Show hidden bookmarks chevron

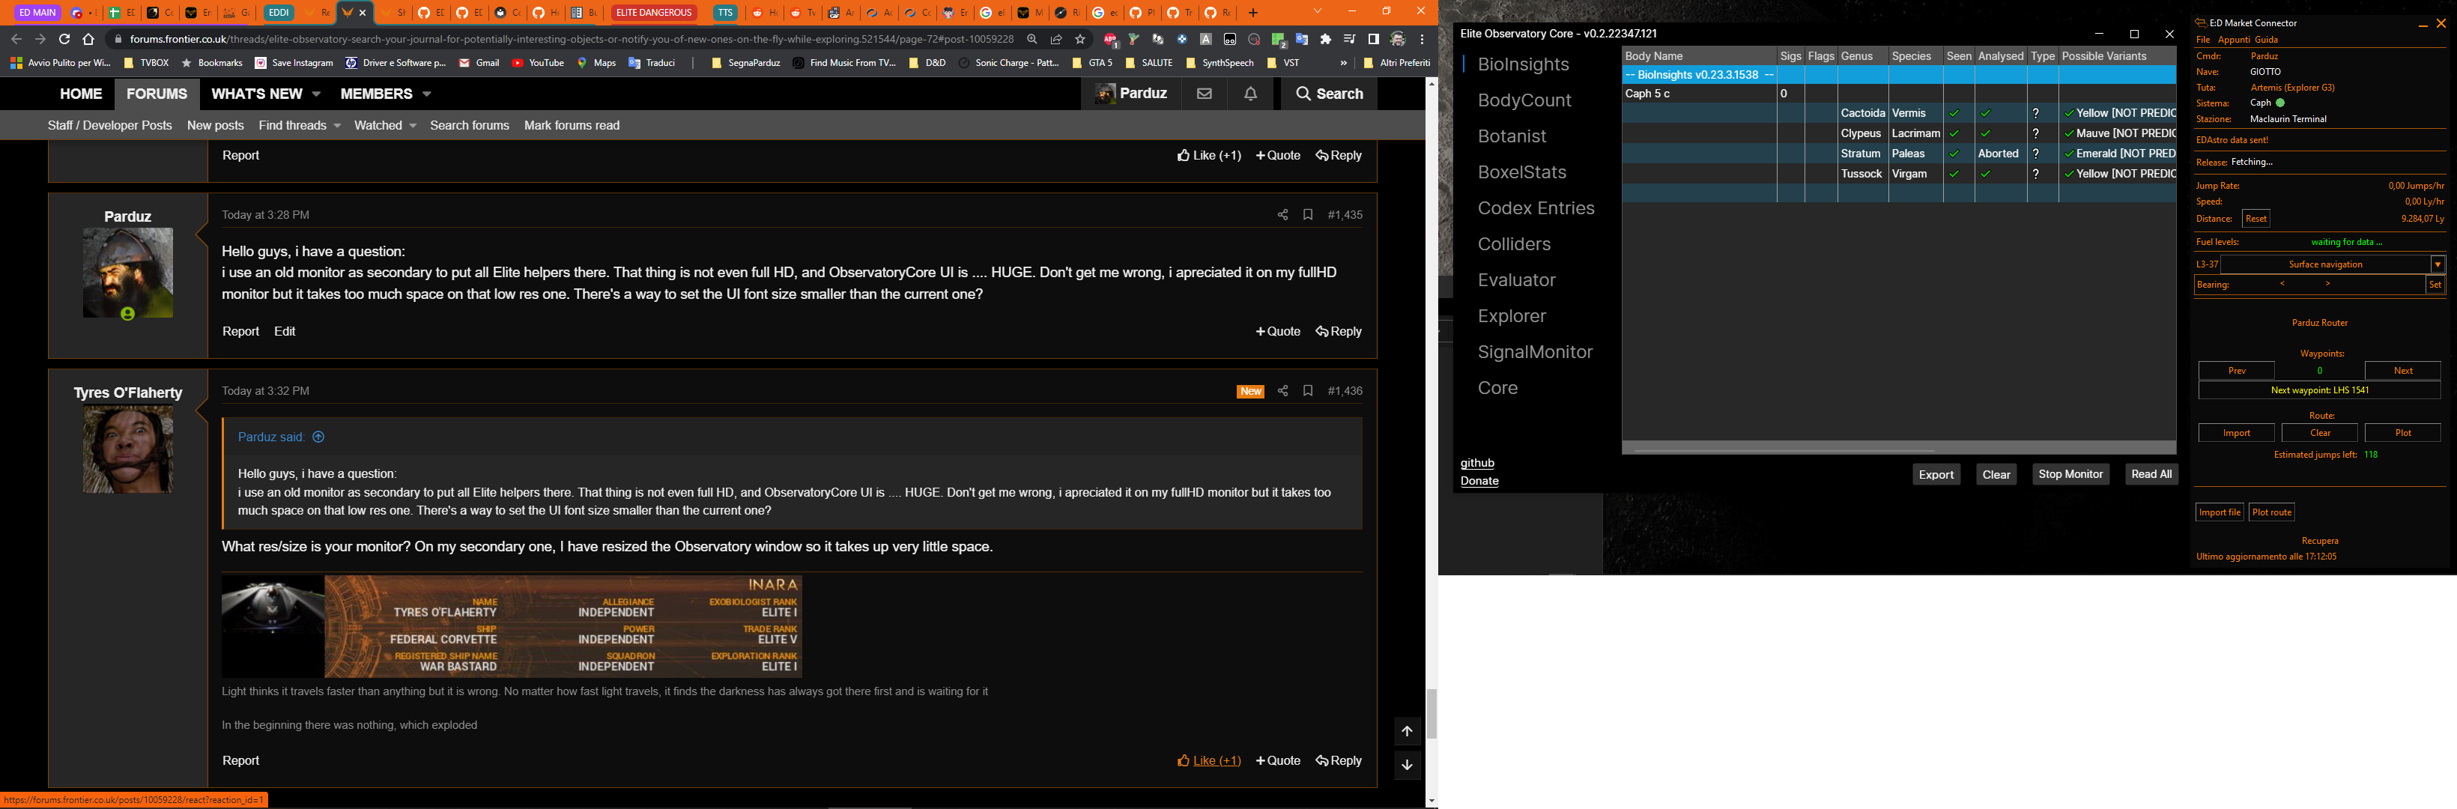coord(1344,63)
